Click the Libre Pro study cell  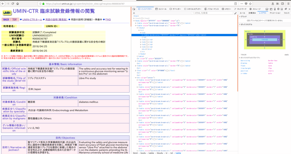(104, 81)
